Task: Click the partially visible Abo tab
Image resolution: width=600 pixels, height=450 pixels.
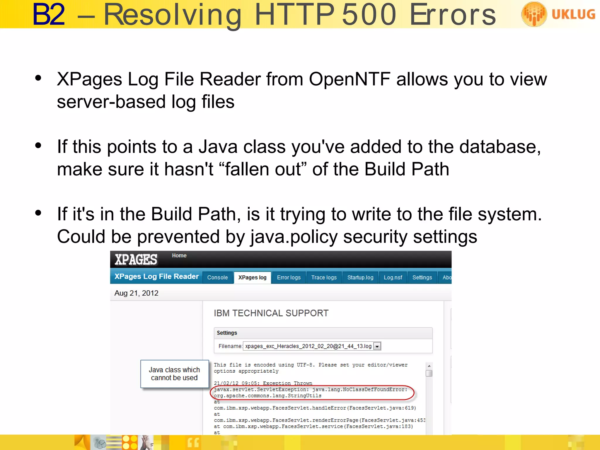Action: 445,277
